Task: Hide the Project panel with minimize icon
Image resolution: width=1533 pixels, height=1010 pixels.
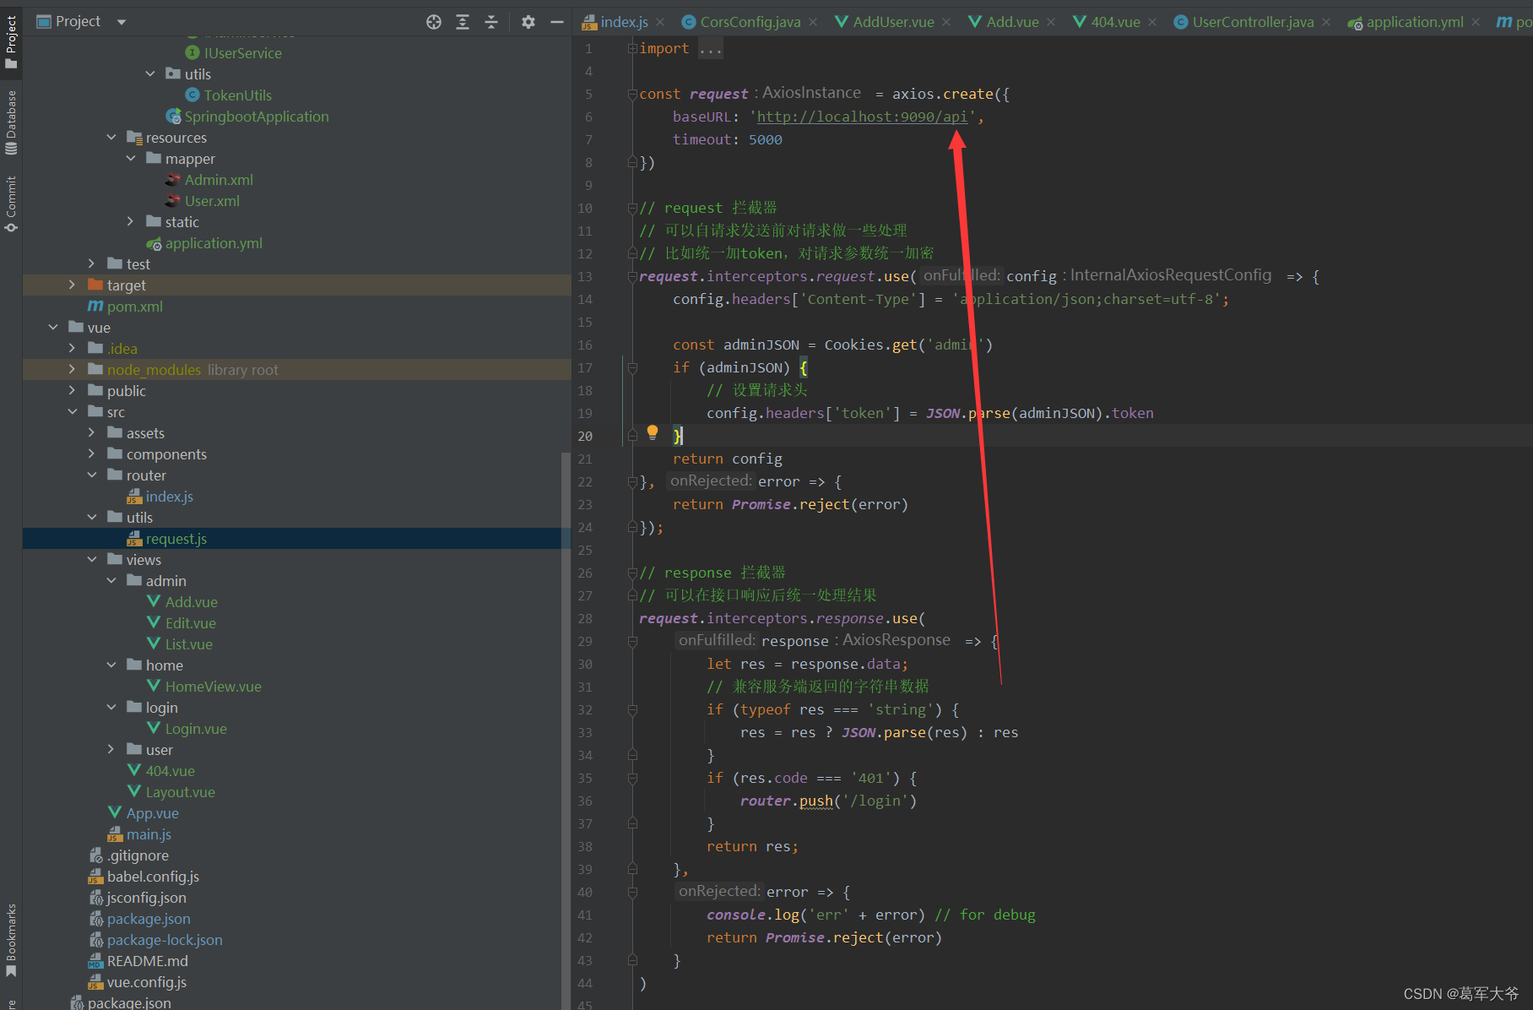Action: click(x=556, y=22)
